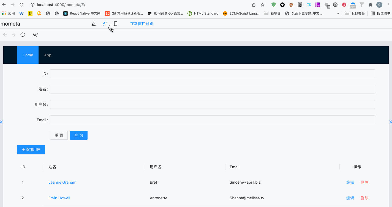This screenshot has width=392, height=207.
Task: Click the blue link icon in mometa toolbar
Action: point(105,24)
